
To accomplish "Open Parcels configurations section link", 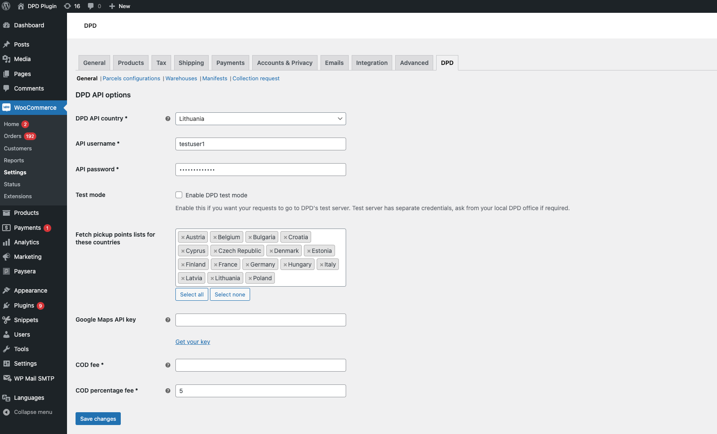I will (131, 79).
